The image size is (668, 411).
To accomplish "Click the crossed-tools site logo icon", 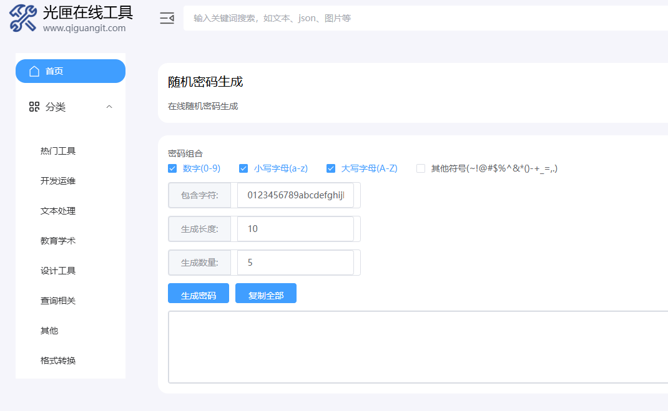I will tap(23, 19).
